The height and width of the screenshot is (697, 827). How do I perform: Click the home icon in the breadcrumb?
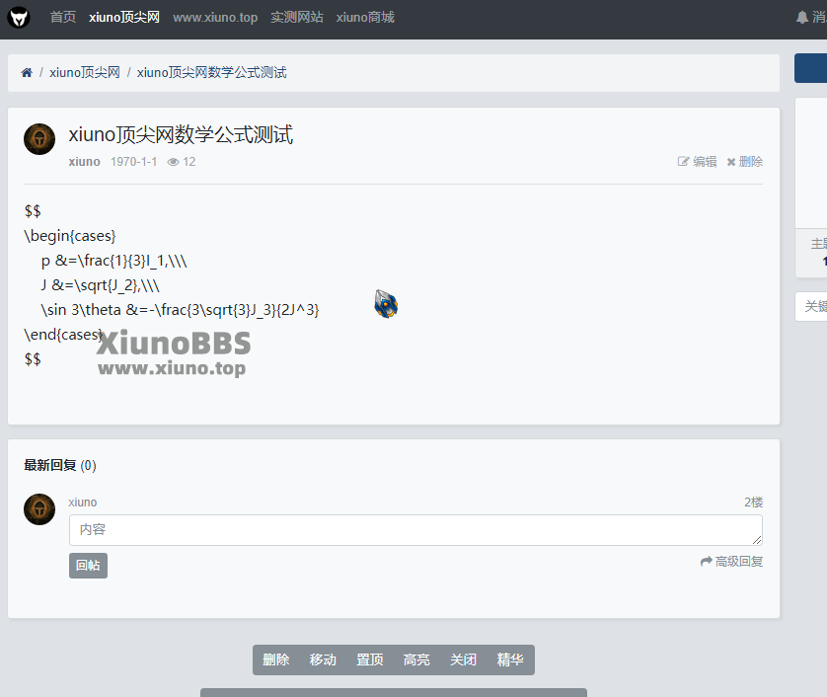click(27, 73)
